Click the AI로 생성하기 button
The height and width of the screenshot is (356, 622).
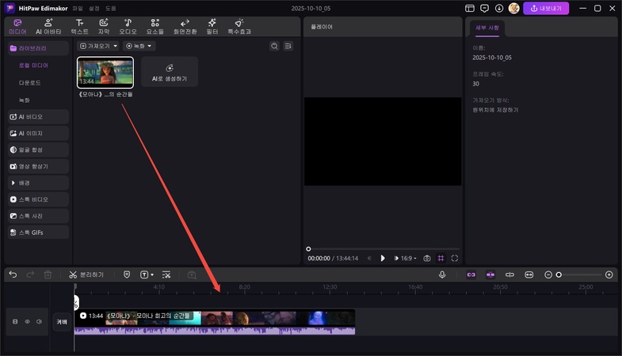(x=170, y=72)
